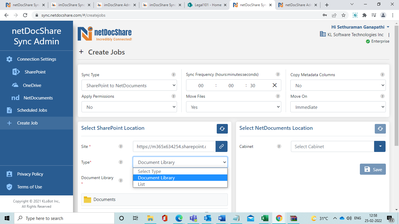The width and height of the screenshot is (399, 224).
Task: Click the browser address bar URL
Action: pos(73,15)
